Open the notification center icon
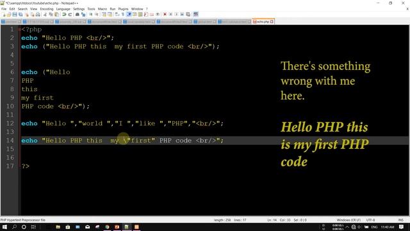 pos(402,227)
